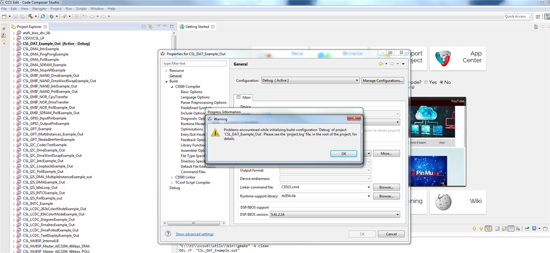550x253 pixels.
Task: Click Help question-mark icon in Properties dialog
Action: pyautogui.click(x=168, y=234)
